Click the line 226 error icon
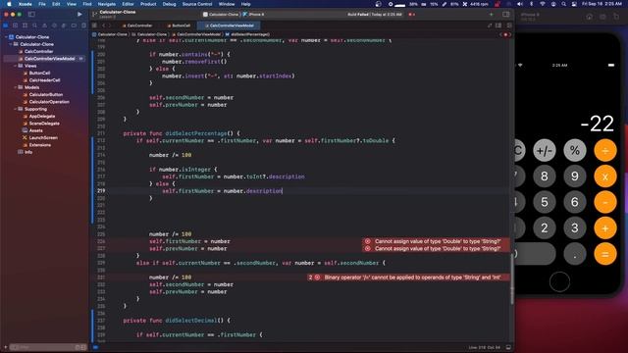 367,241
